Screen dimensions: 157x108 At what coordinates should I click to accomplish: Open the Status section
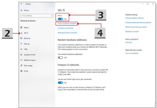tap(26, 27)
